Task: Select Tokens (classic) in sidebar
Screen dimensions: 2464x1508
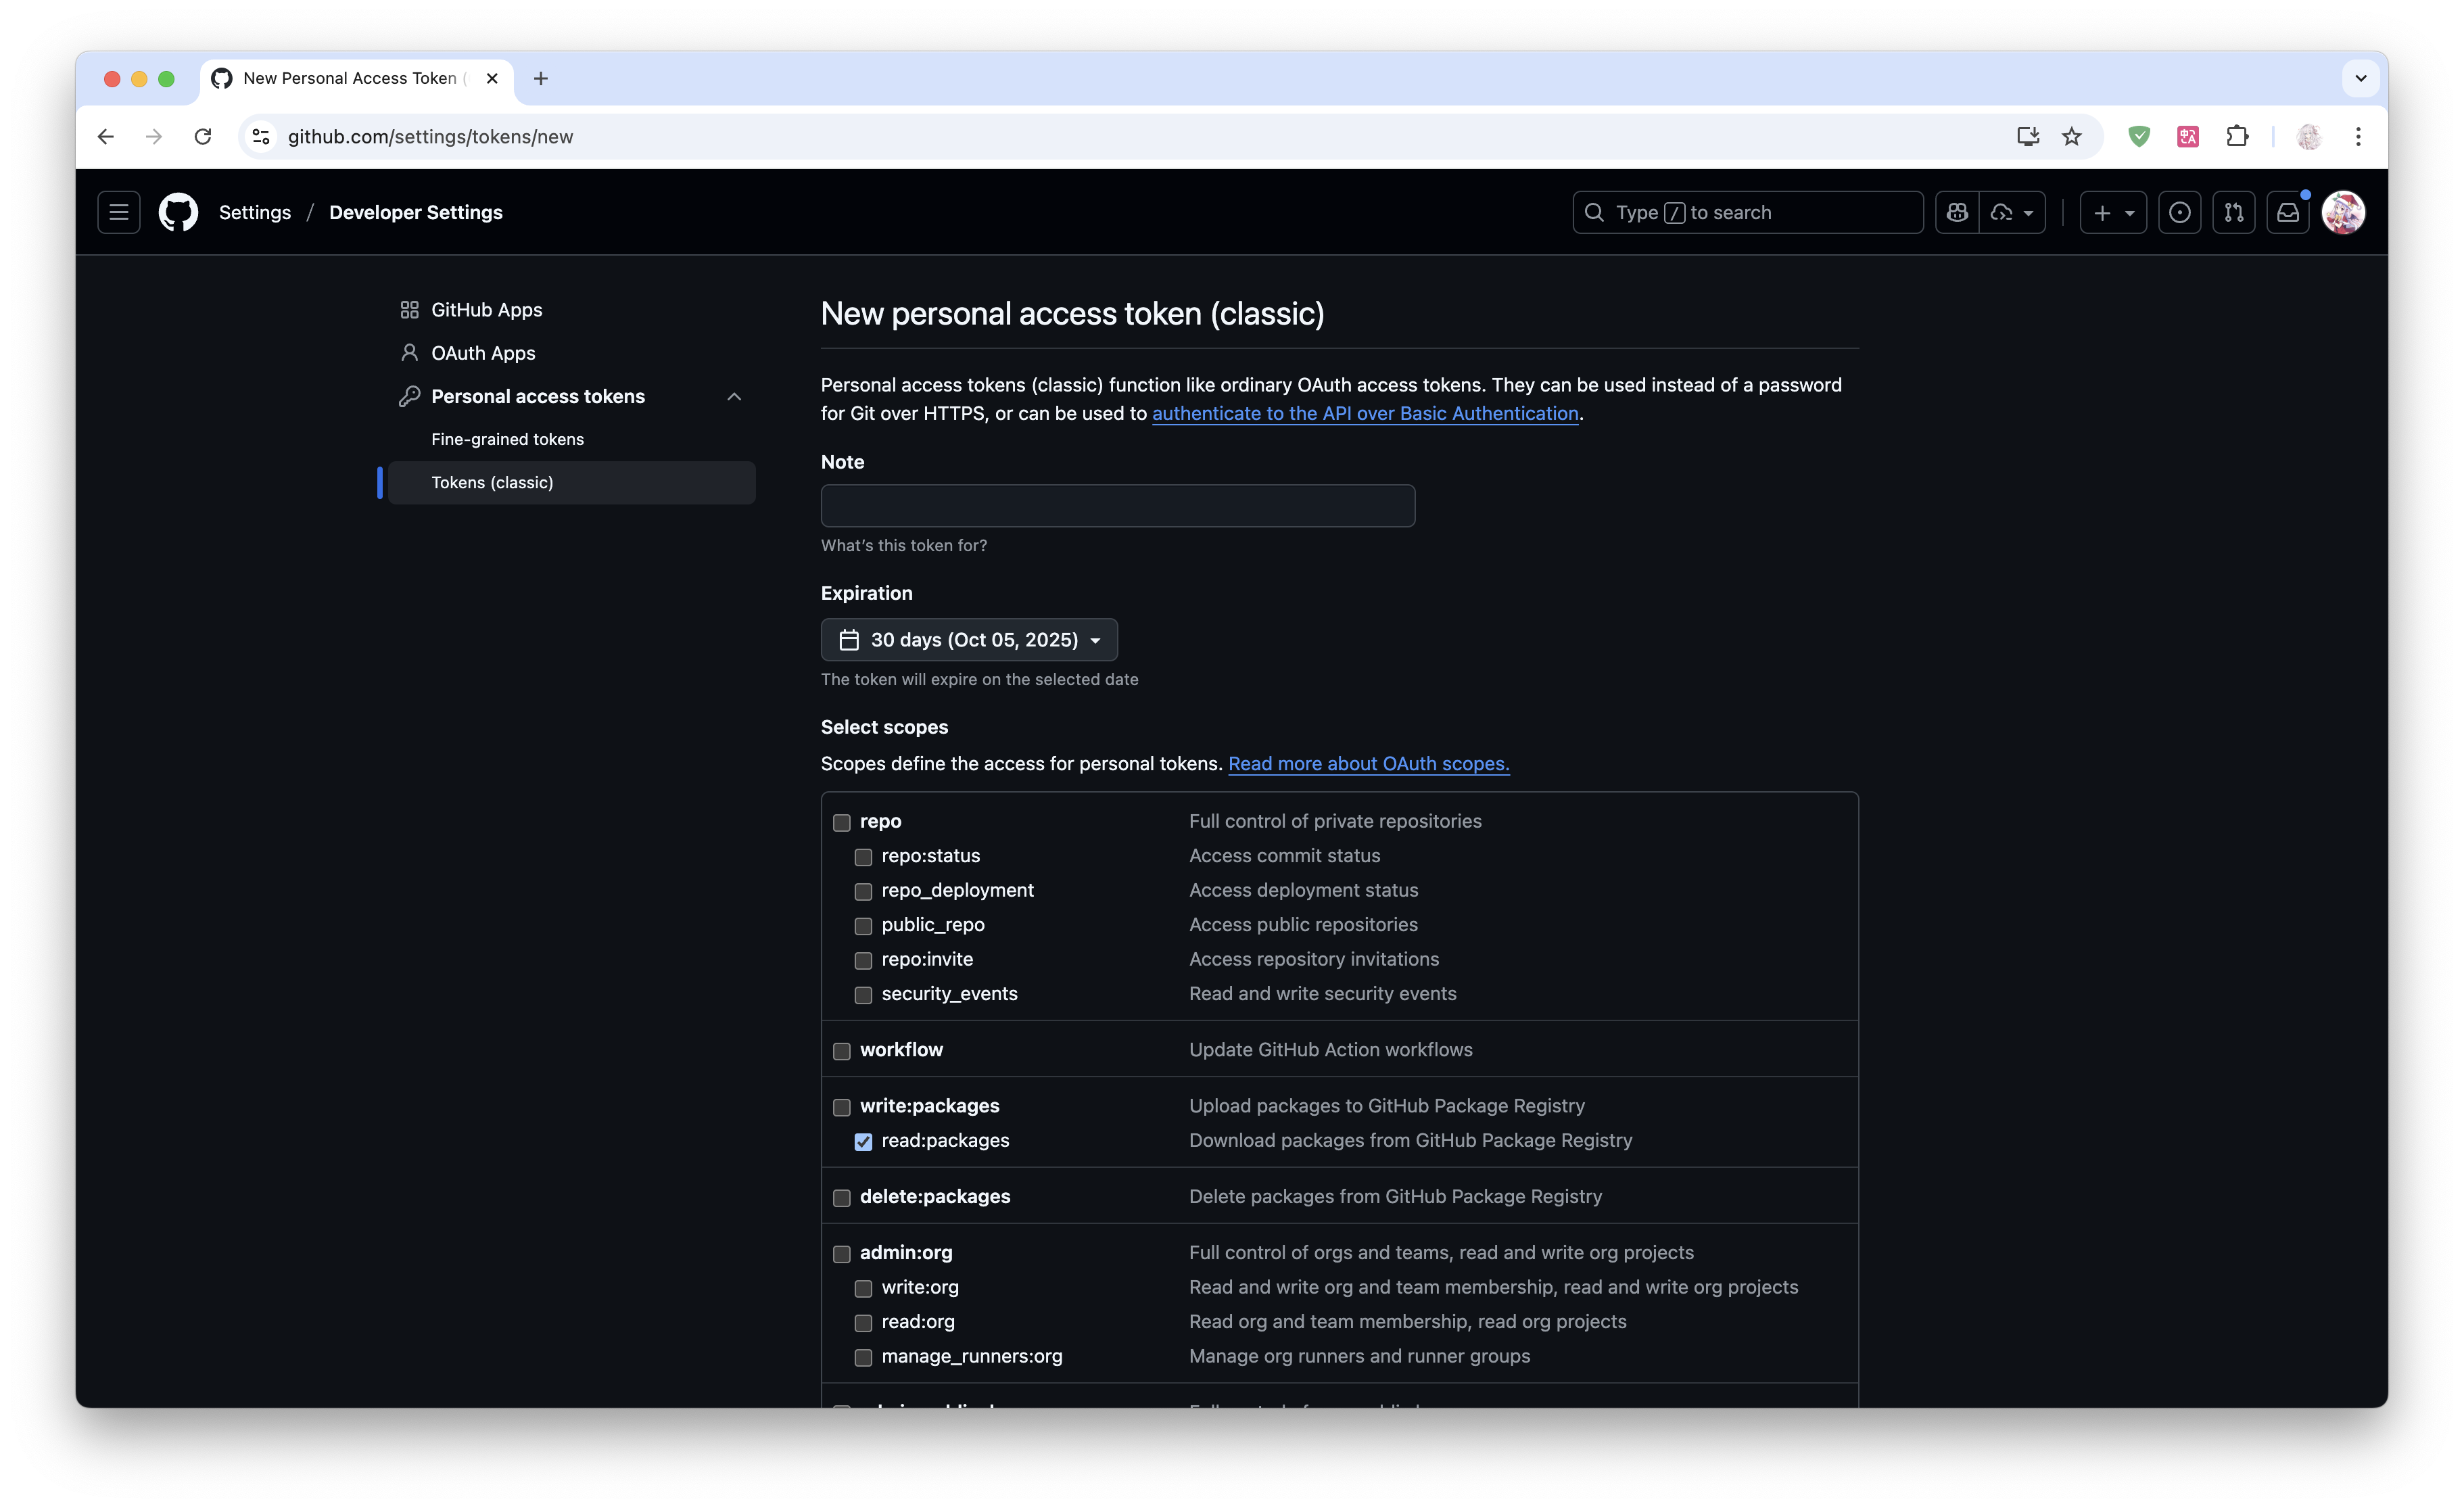Action: coord(571,482)
